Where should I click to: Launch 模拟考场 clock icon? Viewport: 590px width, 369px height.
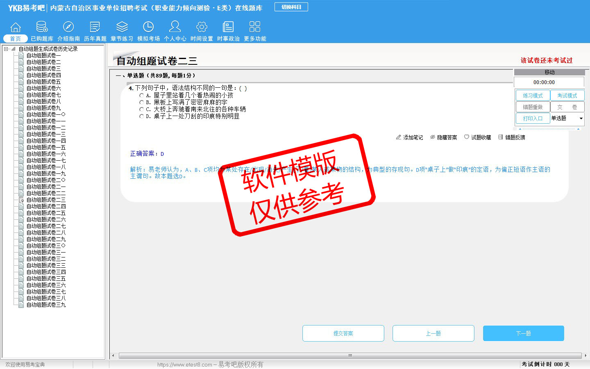[x=148, y=27]
